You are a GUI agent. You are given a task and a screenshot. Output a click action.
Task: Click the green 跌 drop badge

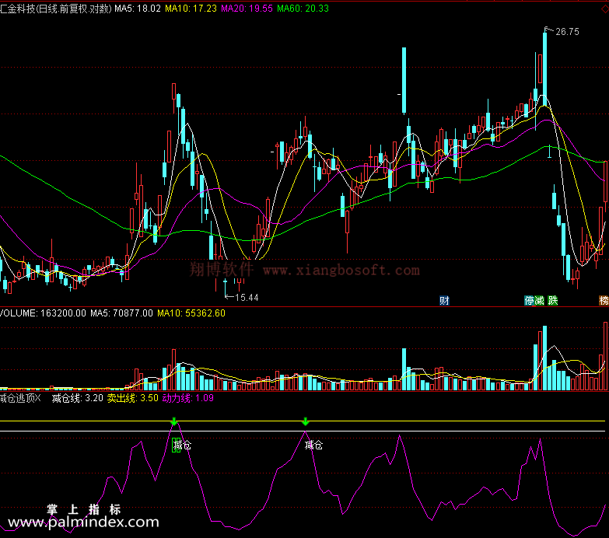[x=552, y=300]
